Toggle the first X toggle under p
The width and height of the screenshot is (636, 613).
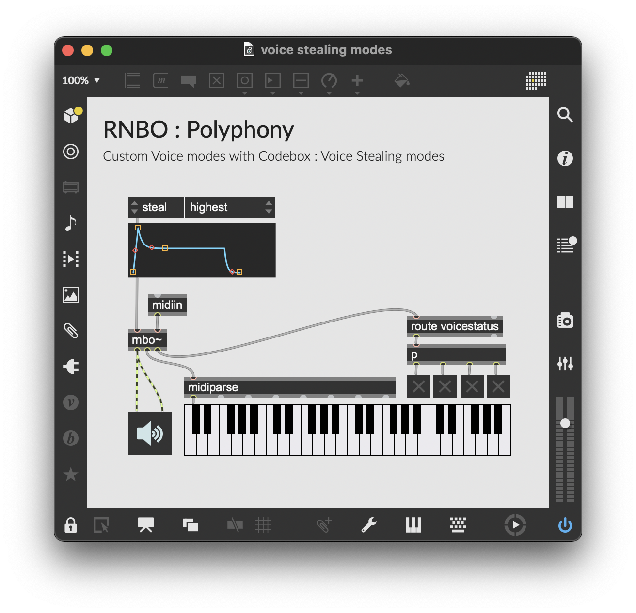[x=419, y=386]
